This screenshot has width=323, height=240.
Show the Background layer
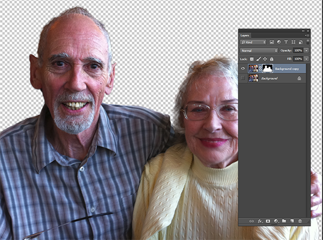point(243,78)
